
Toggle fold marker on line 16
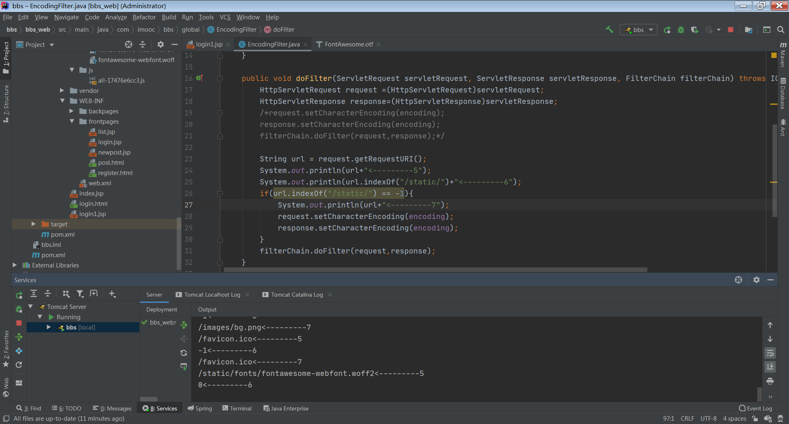pos(220,78)
